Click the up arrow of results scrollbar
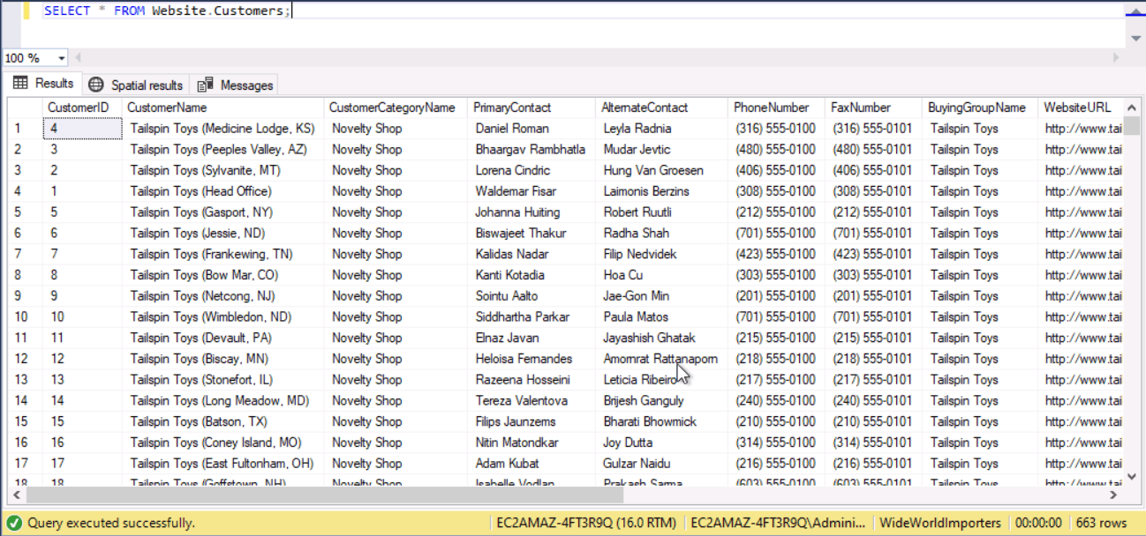The width and height of the screenshot is (1146, 536). coord(1132,106)
